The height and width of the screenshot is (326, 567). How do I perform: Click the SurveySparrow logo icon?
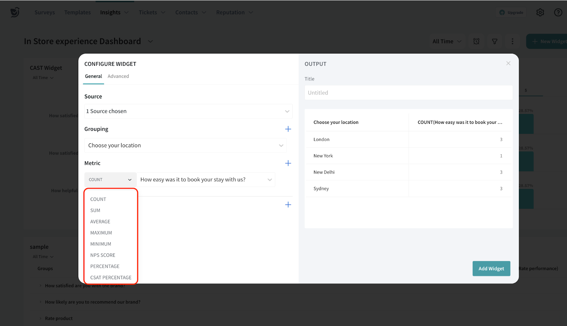click(15, 12)
